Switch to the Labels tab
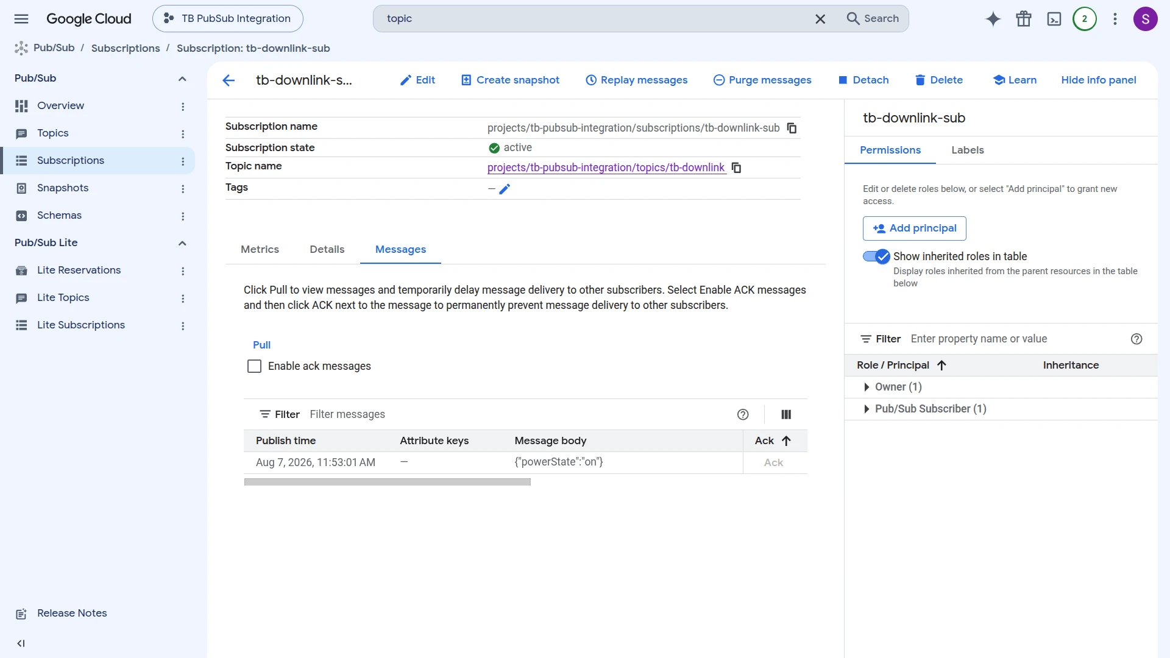This screenshot has height=658, width=1170. (968, 150)
